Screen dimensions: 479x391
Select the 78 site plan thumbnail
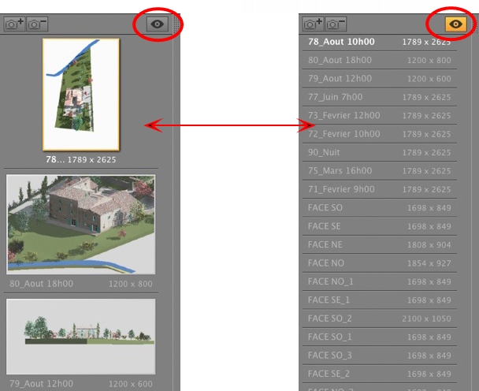[80, 94]
